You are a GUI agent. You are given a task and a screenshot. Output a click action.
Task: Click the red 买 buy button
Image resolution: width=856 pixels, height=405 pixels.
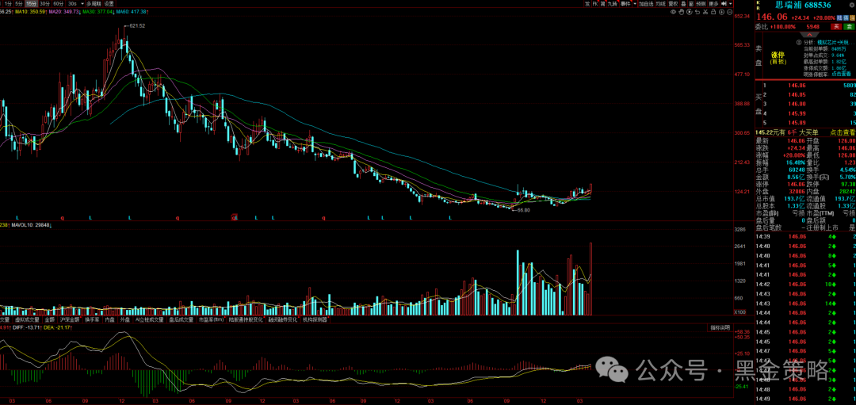[836, 27]
